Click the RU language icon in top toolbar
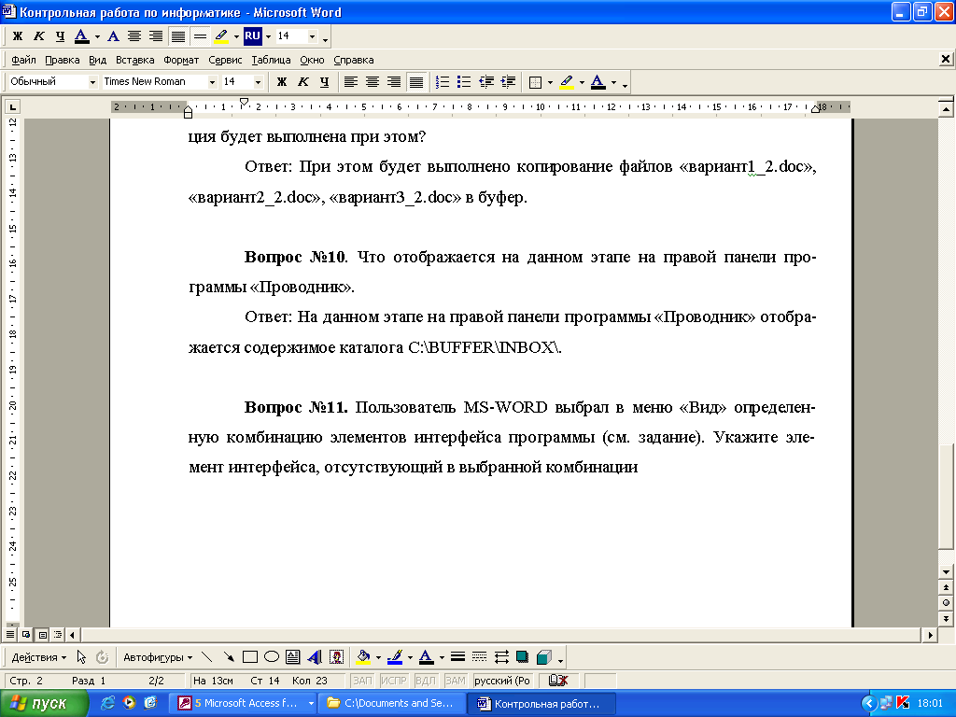The height and width of the screenshot is (717, 956). 252,36
